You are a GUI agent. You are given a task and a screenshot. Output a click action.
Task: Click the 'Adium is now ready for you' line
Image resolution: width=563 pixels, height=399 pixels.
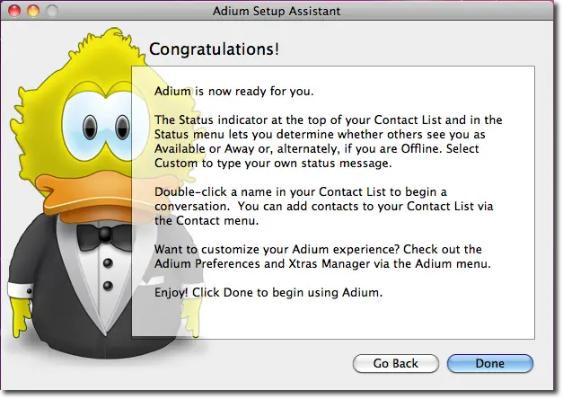(x=234, y=92)
